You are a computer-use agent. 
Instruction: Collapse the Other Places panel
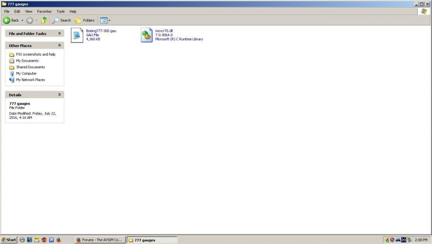click(59, 45)
